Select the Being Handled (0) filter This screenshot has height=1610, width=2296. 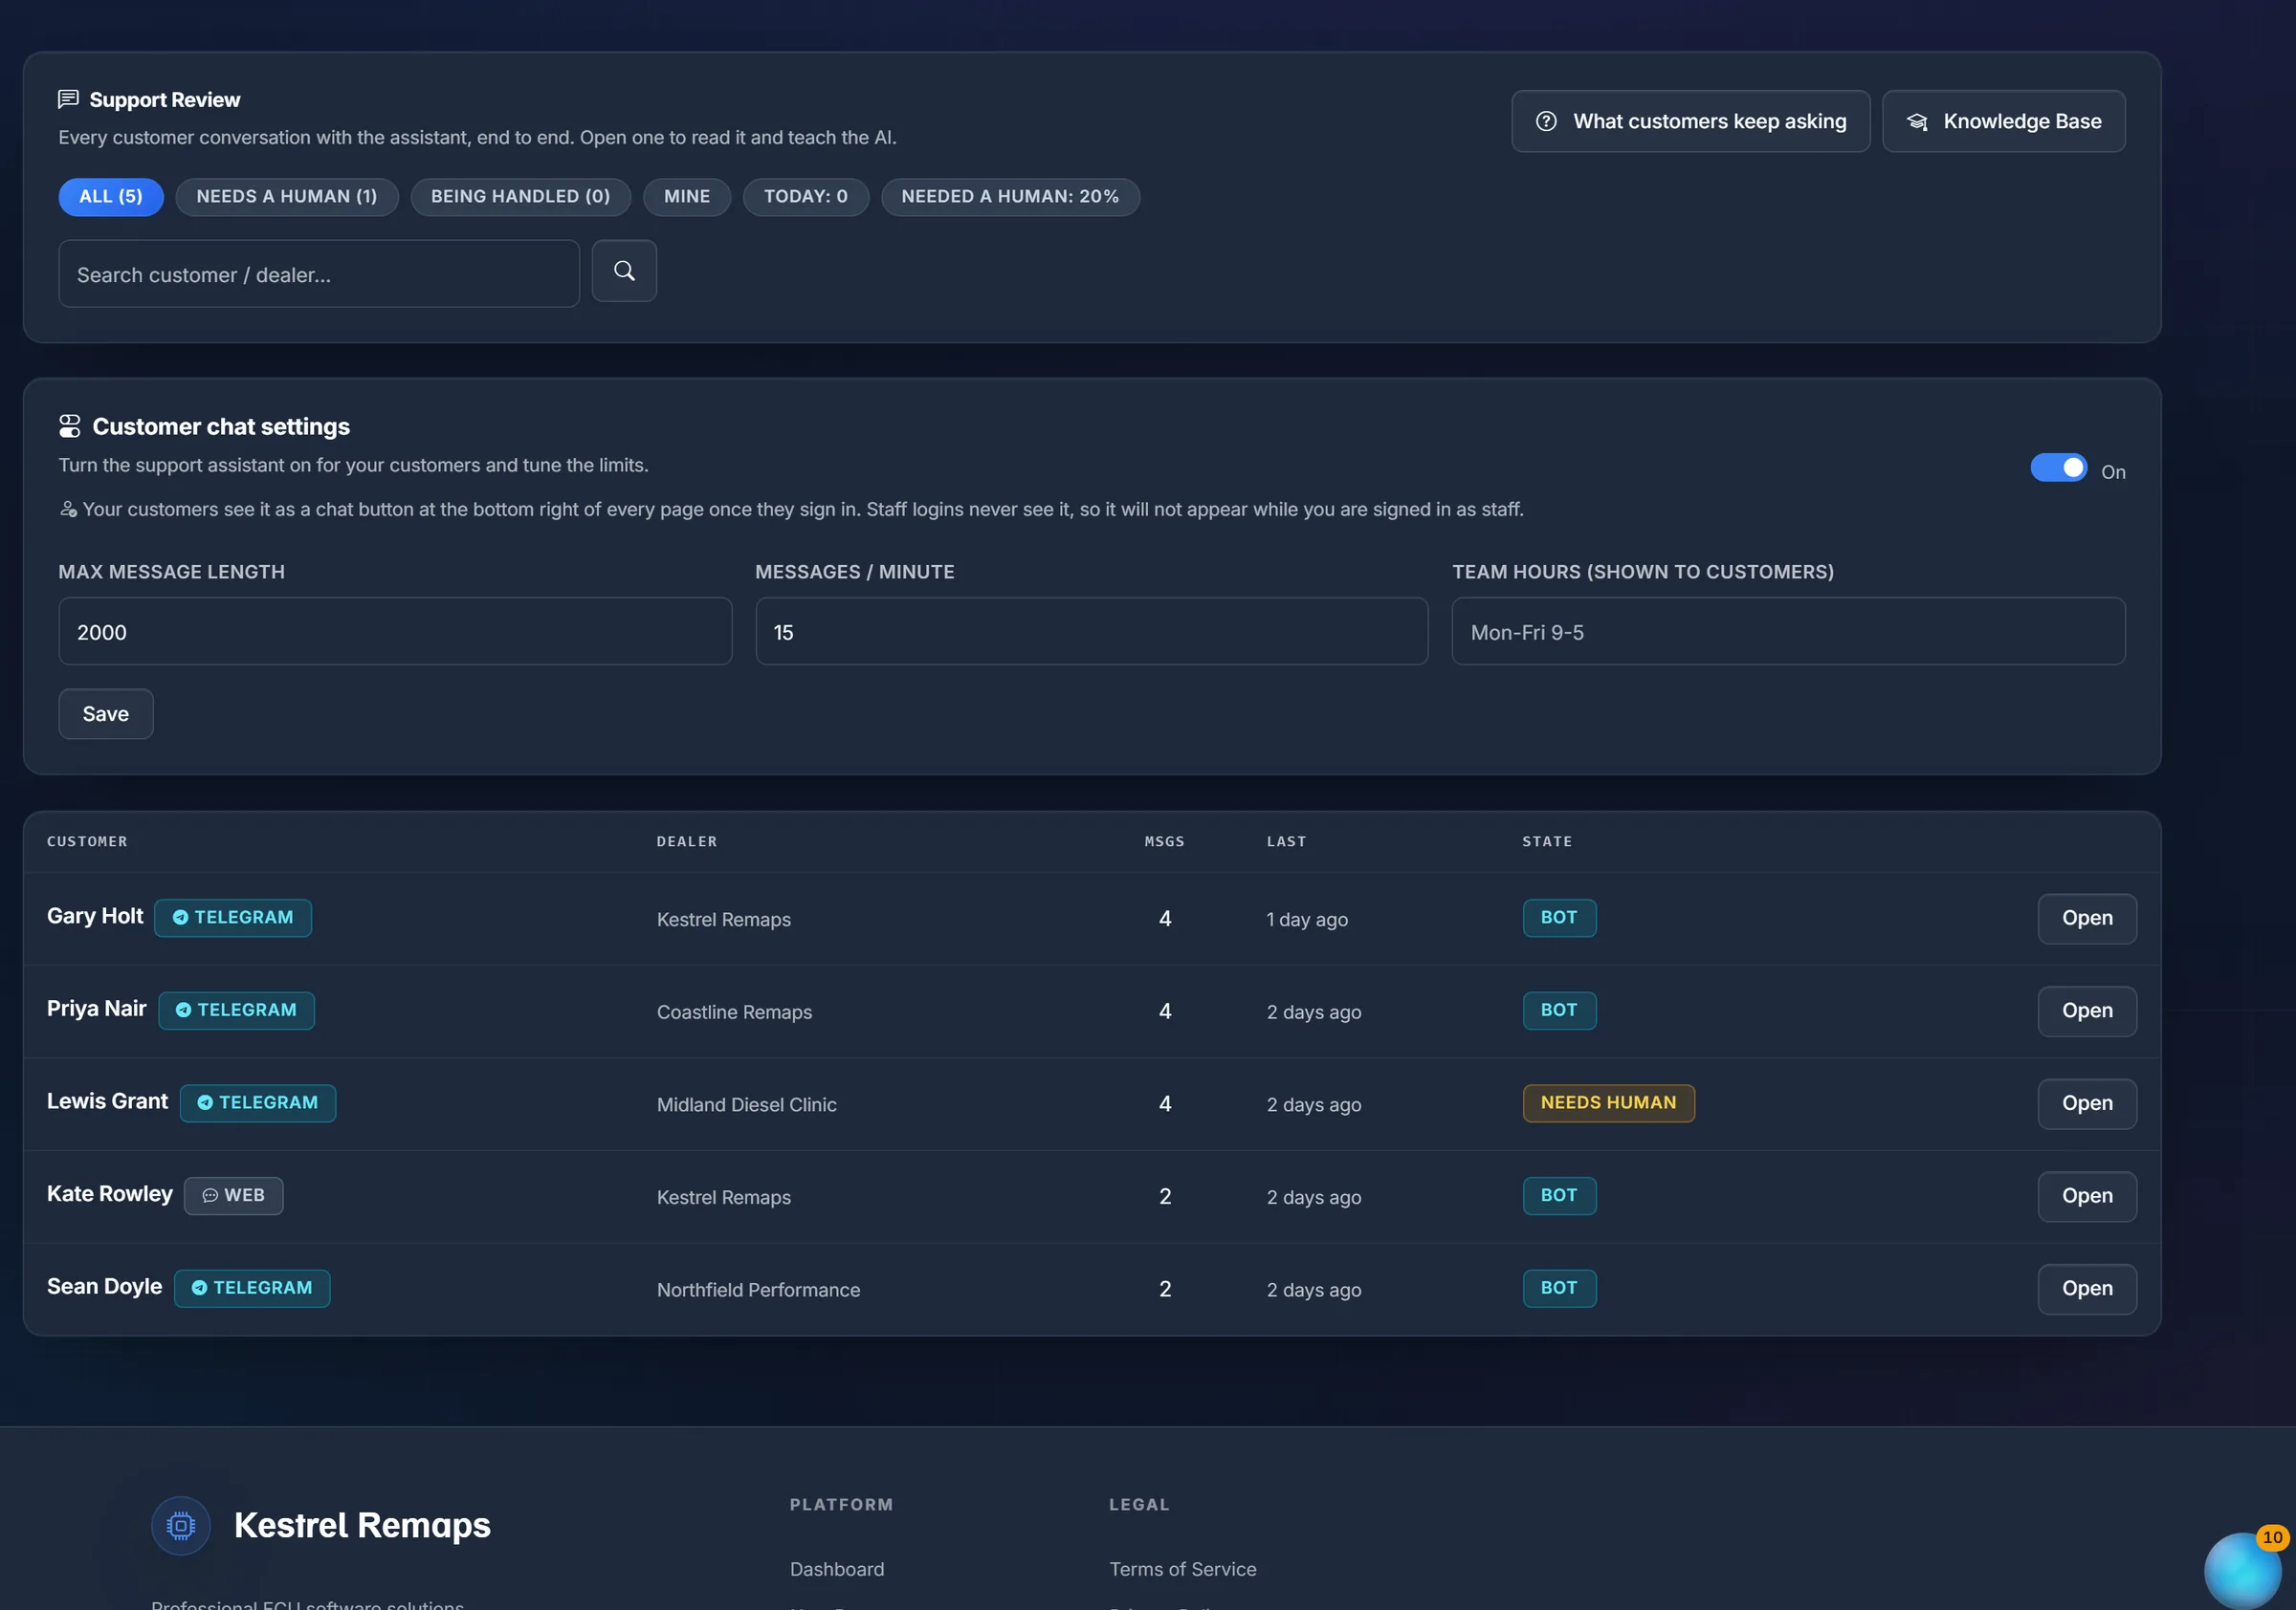[521, 197]
